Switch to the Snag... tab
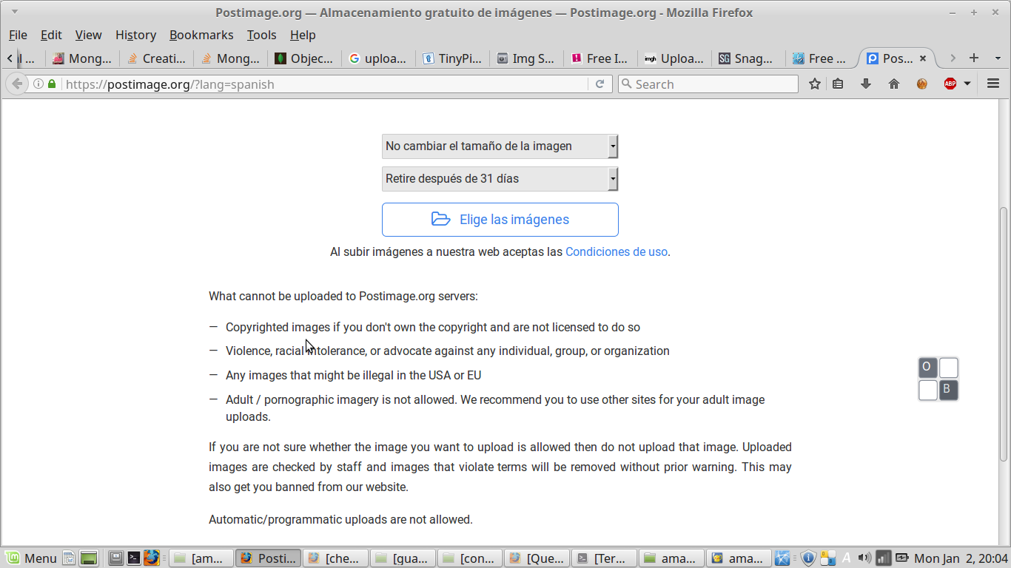 (x=748, y=58)
